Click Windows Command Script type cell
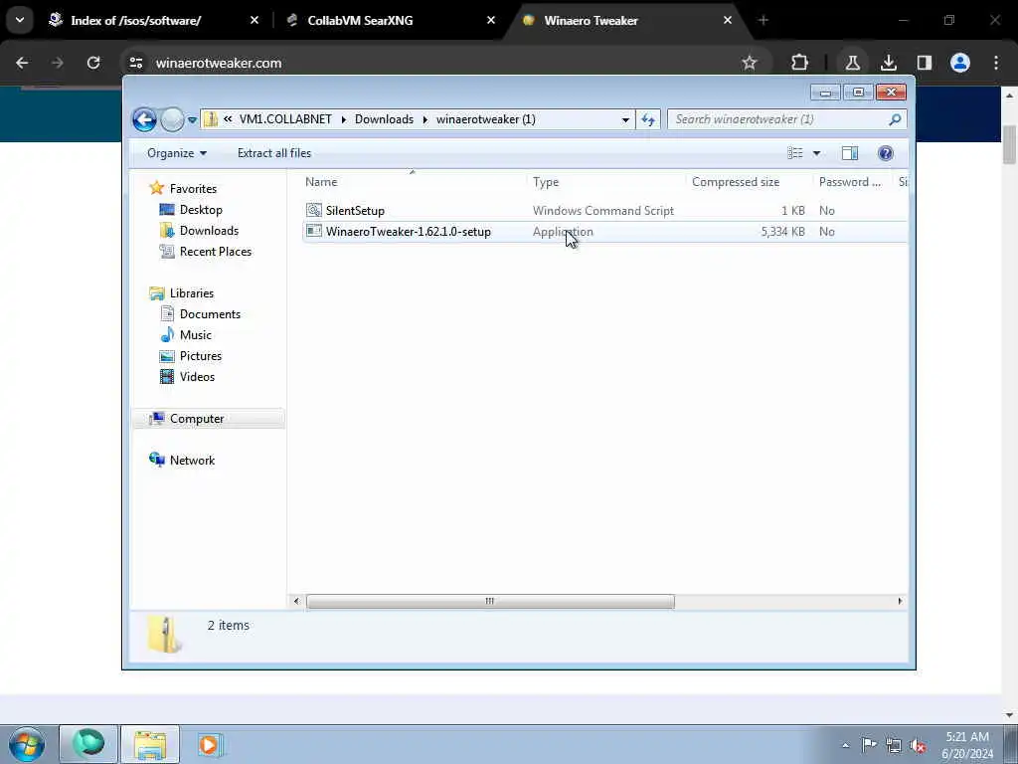The width and height of the screenshot is (1018, 764). [603, 211]
